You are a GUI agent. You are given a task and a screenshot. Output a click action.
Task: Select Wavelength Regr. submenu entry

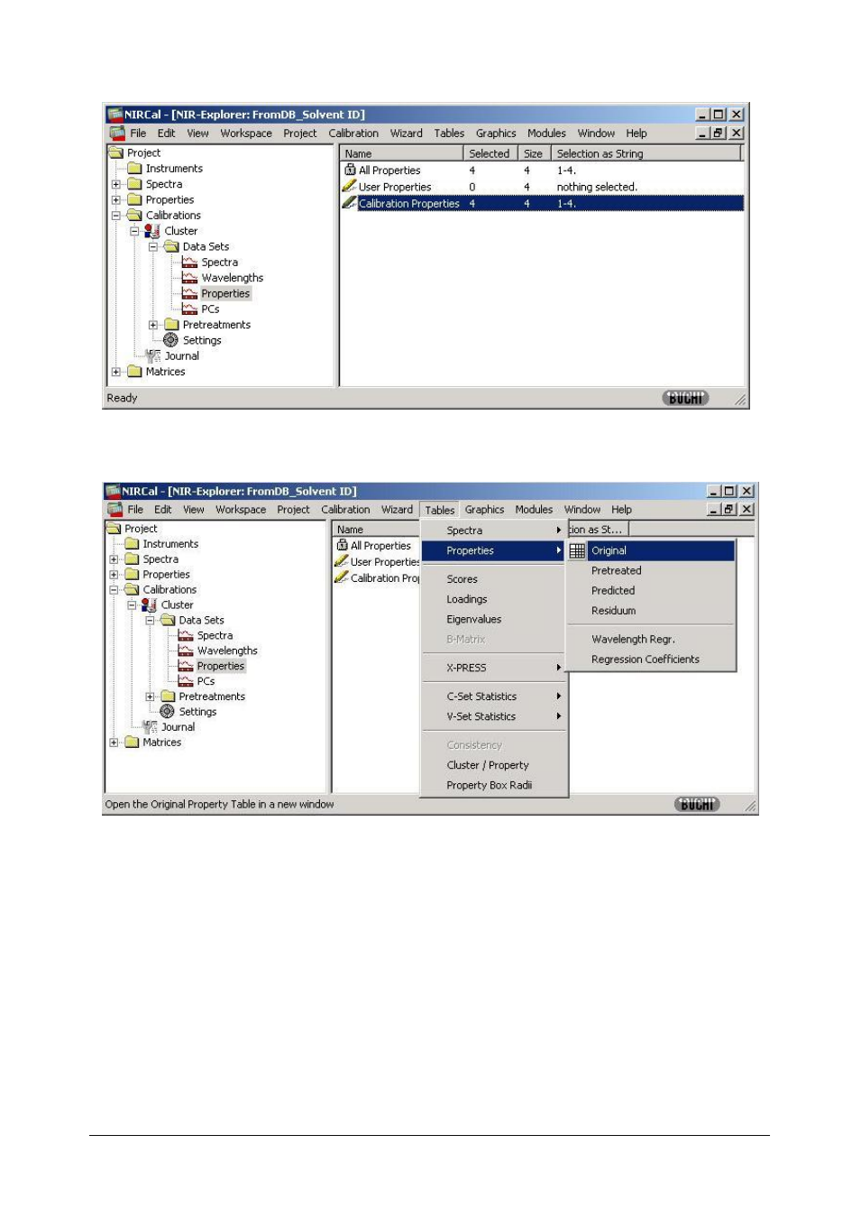633,640
